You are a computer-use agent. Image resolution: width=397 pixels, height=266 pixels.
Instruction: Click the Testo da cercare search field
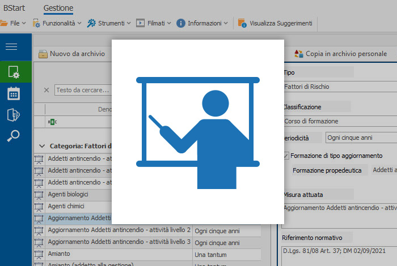82,90
